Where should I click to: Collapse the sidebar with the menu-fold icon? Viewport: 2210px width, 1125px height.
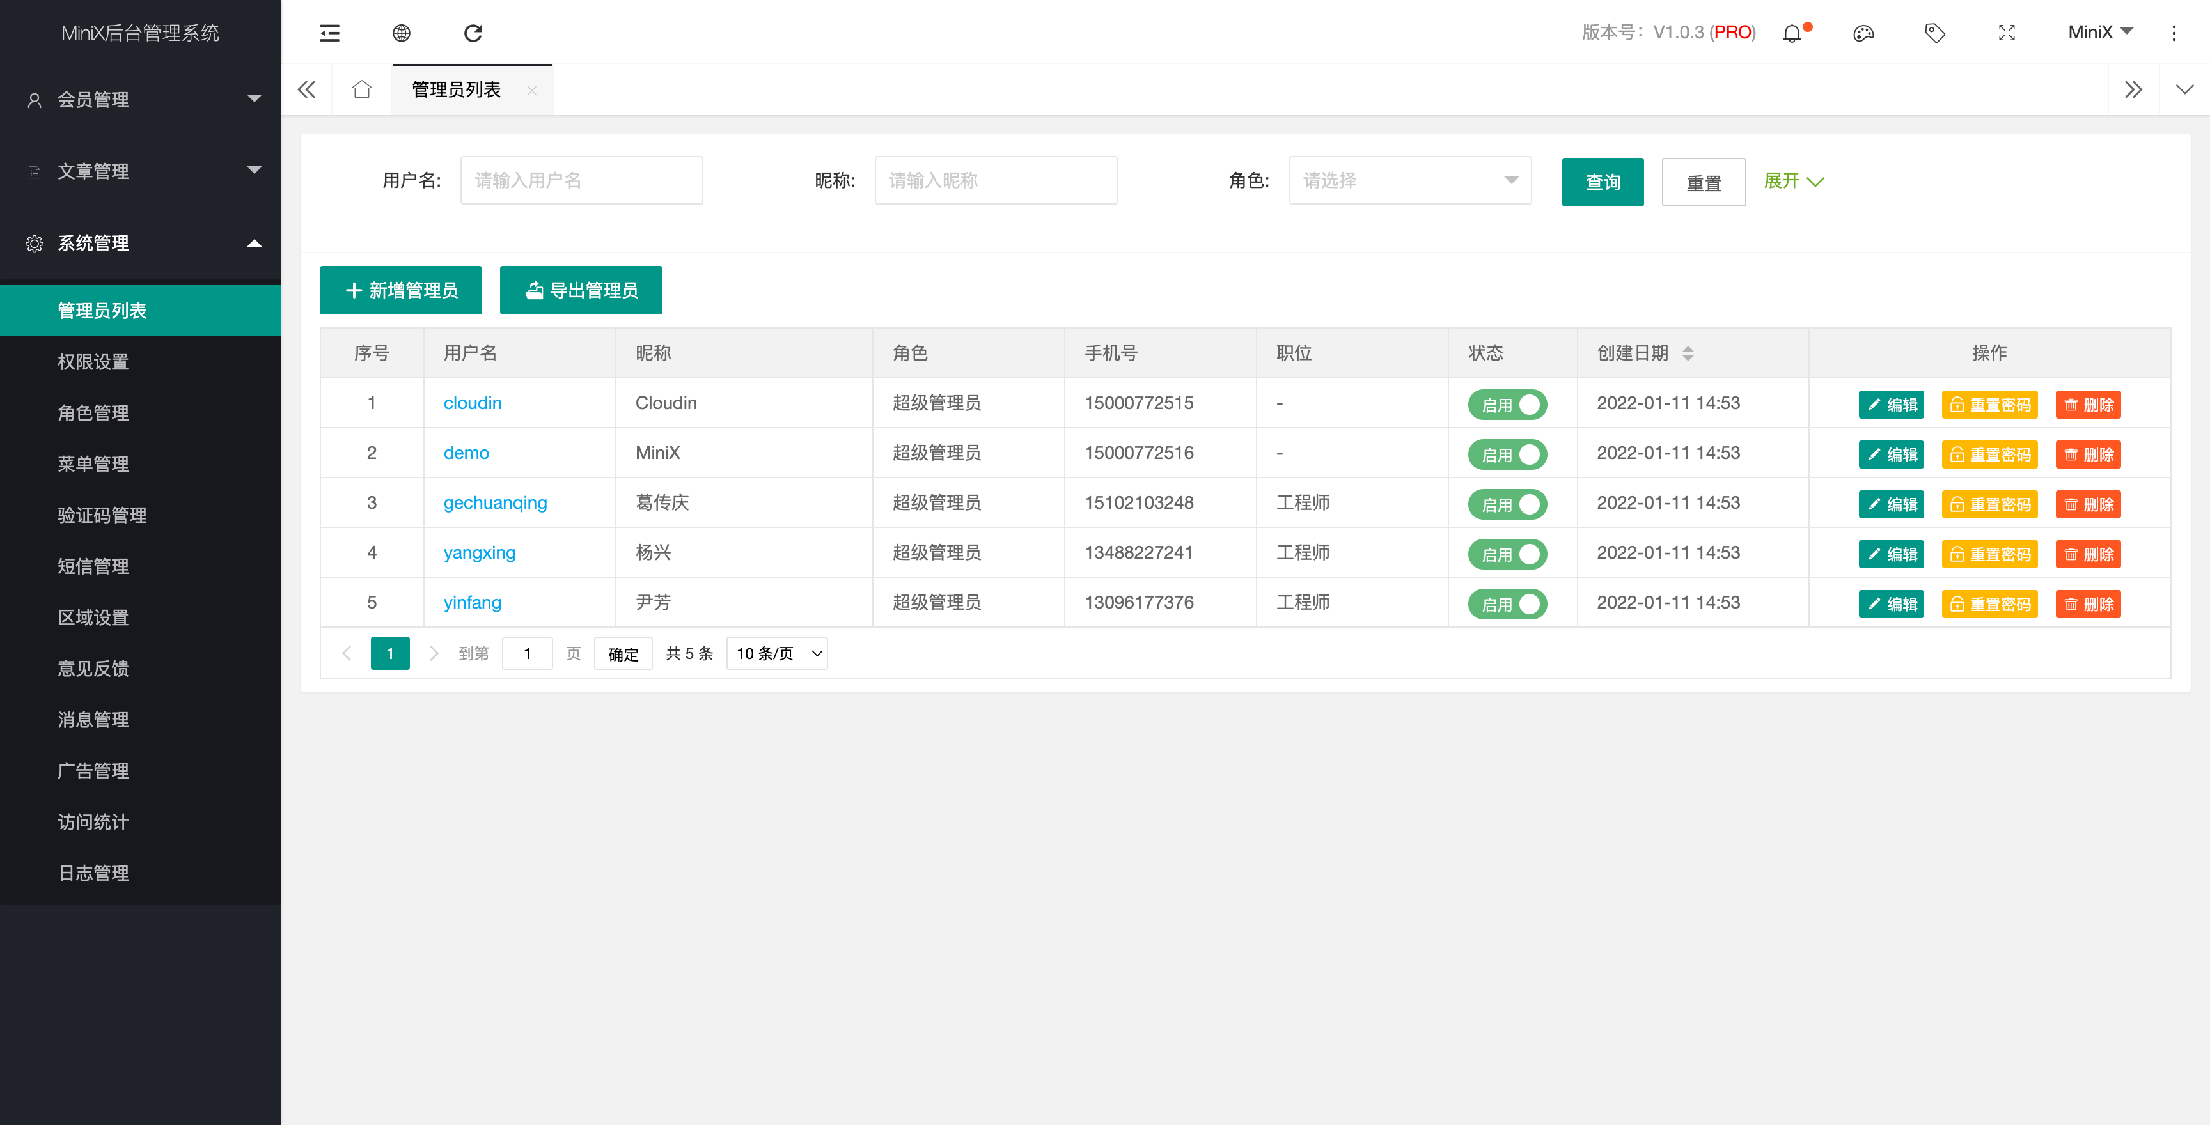click(329, 33)
